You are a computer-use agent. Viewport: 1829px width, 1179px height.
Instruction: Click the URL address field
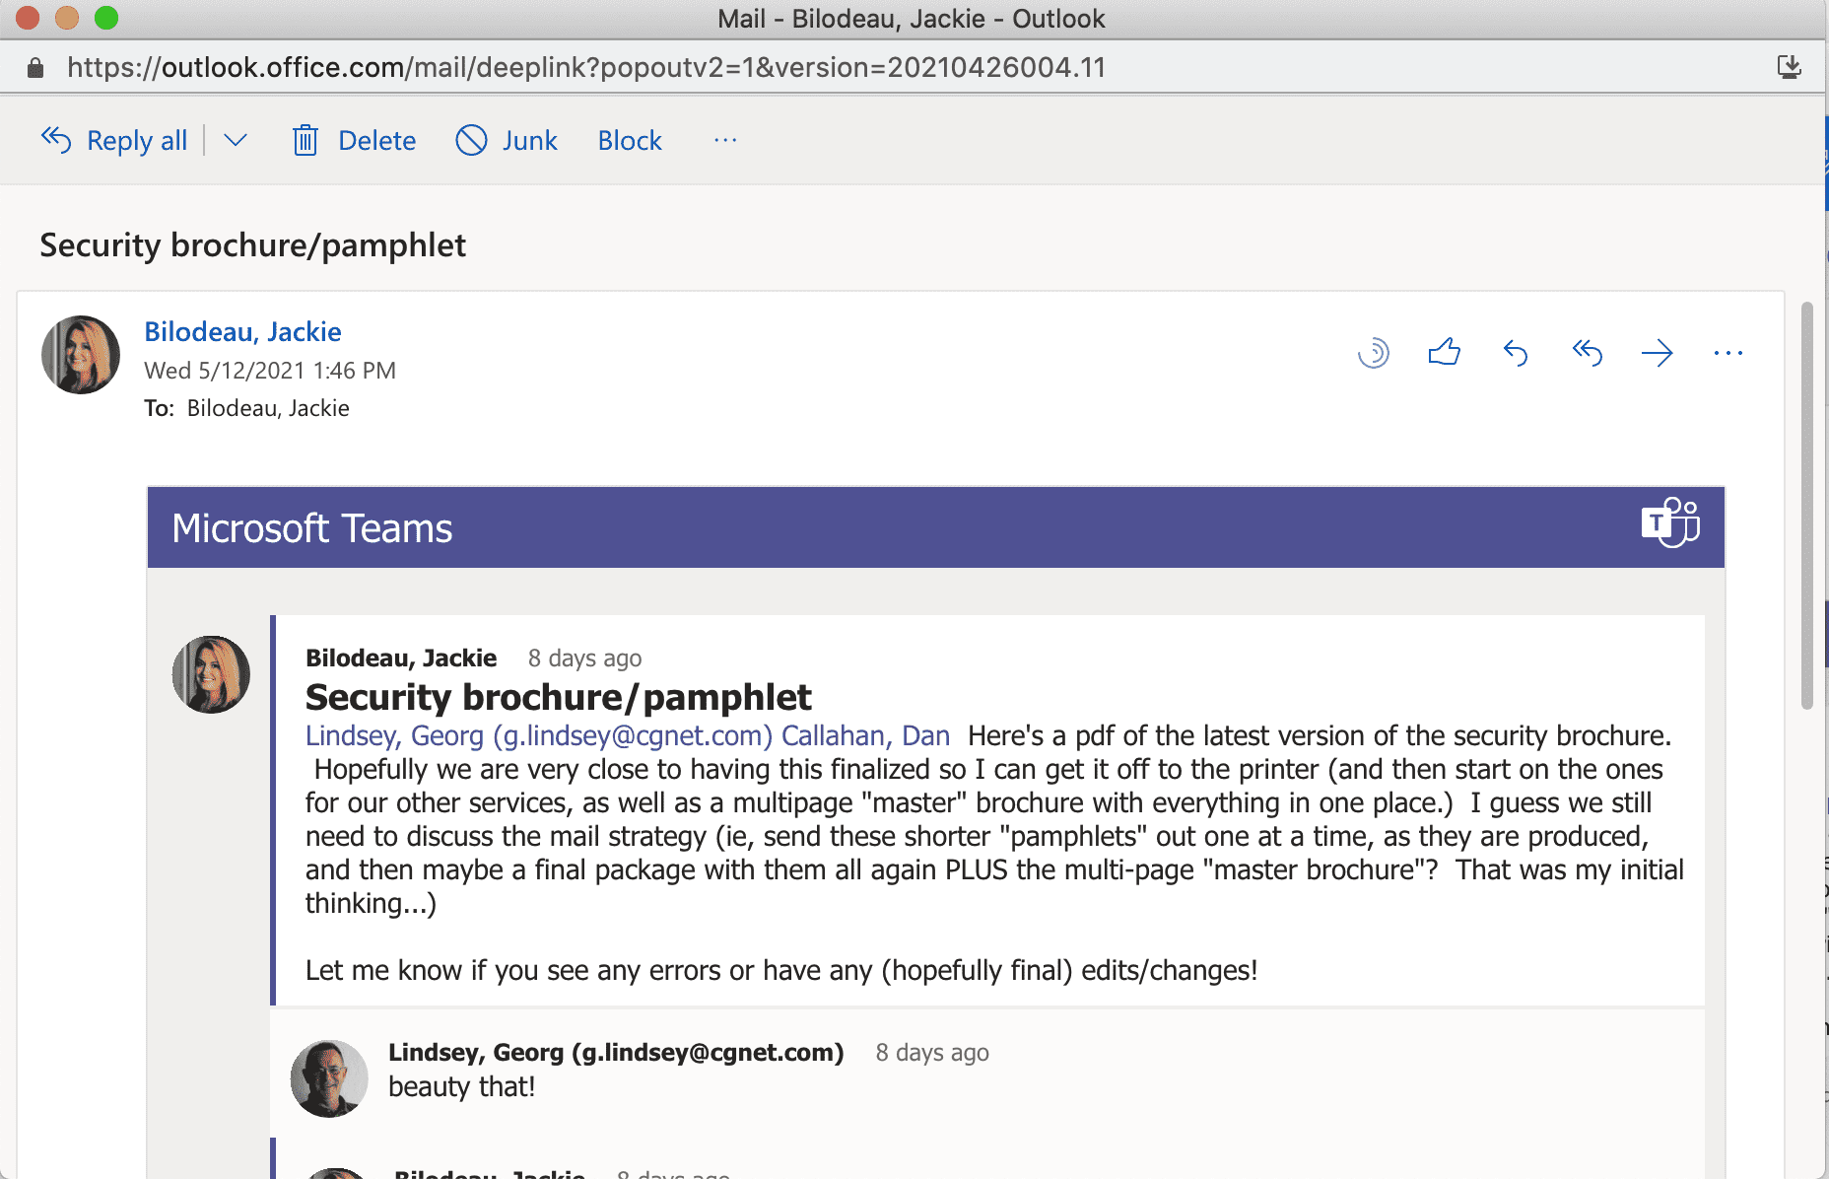586,67
